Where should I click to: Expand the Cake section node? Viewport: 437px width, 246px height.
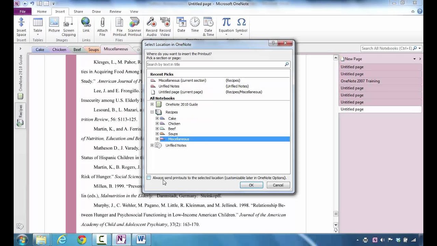157,119
